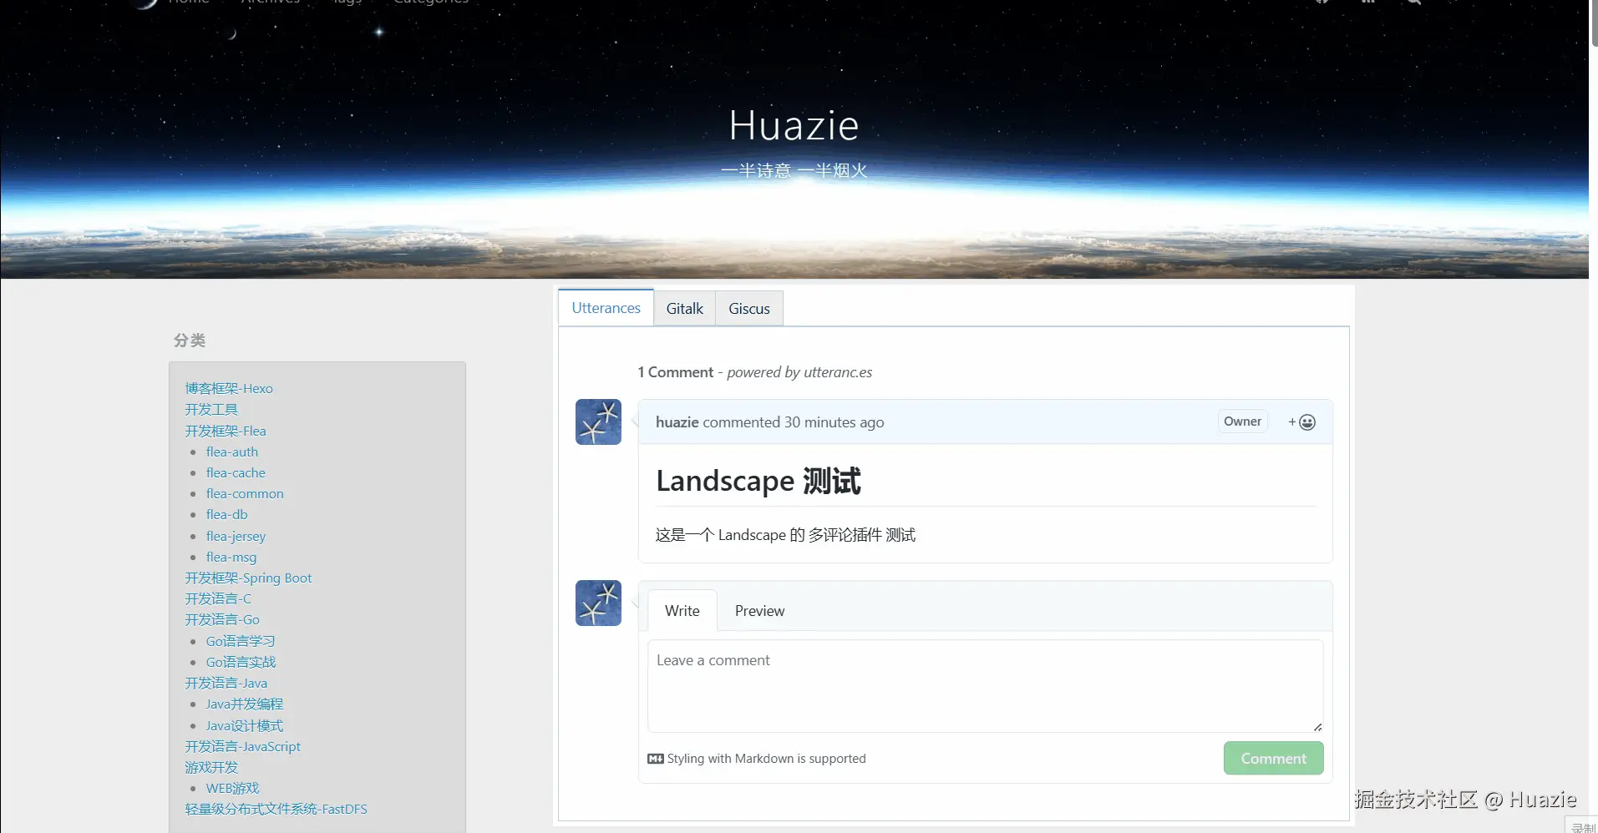Click inside the Leave a comment box
Screen dimensions: 1598x833
click(984, 684)
